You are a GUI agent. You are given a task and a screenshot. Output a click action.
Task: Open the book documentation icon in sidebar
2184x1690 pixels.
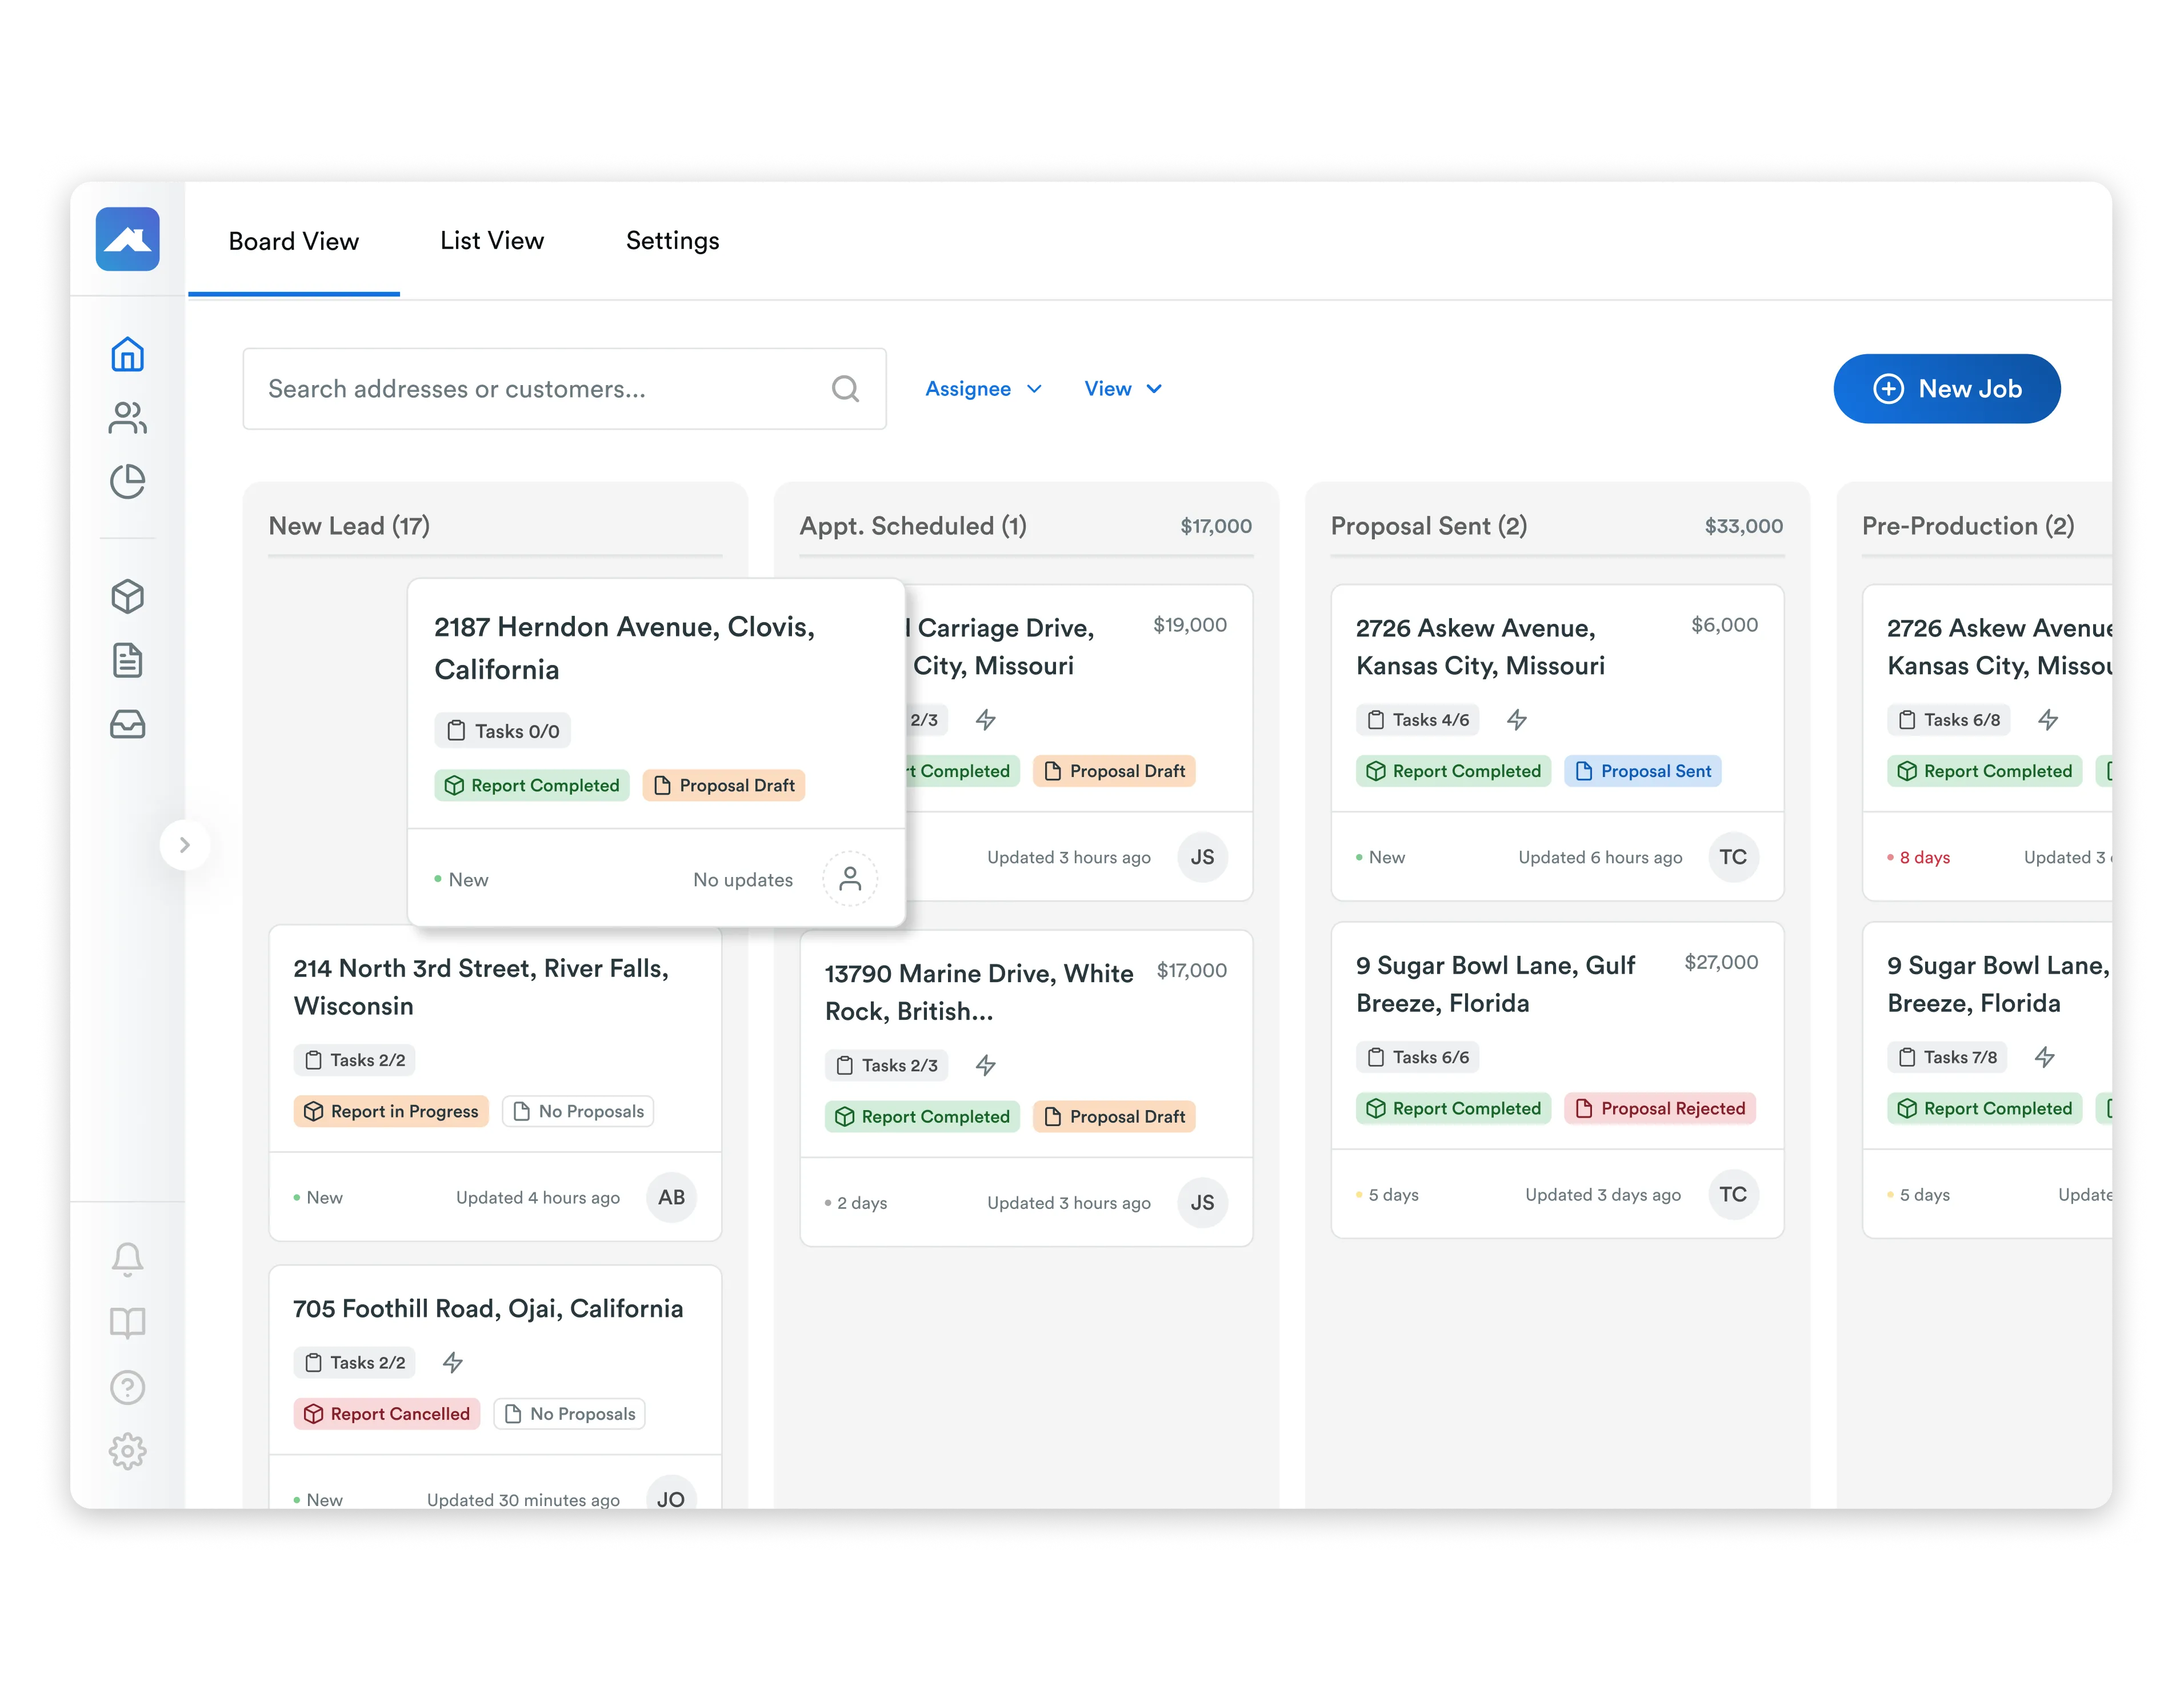pos(127,1323)
